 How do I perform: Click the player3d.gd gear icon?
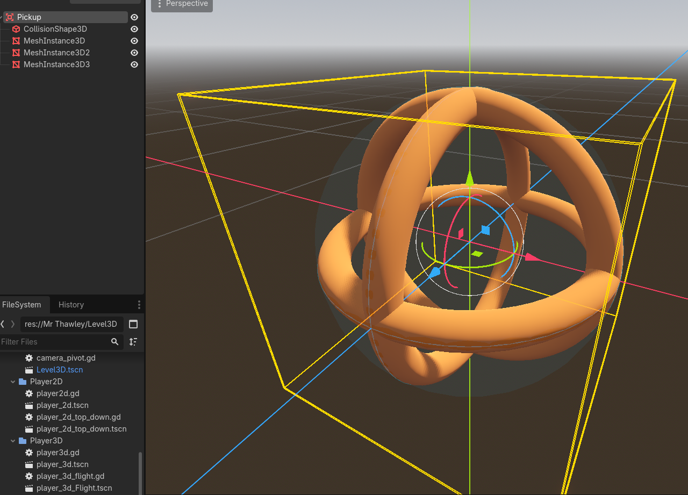click(x=29, y=453)
